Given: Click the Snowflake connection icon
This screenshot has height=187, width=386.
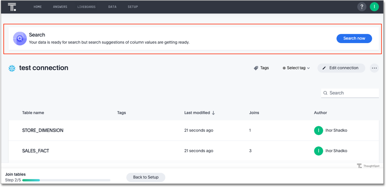Looking at the screenshot, I should 12,68.
